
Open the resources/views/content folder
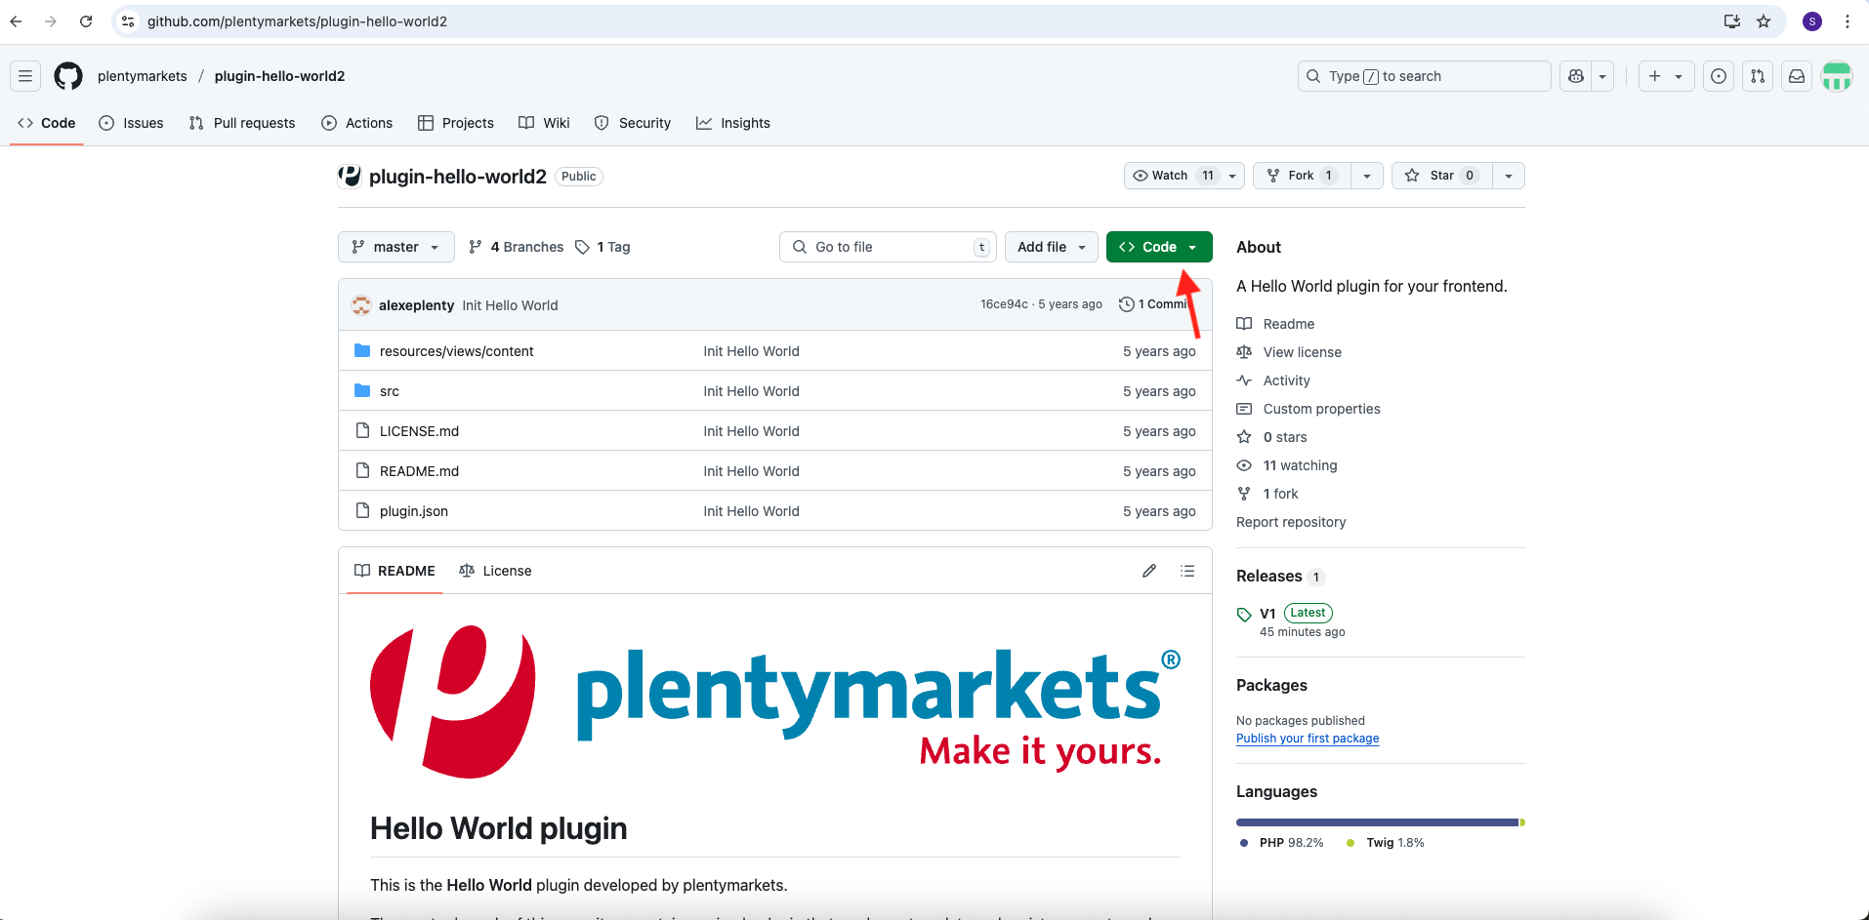pyautogui.click(x=456, y=351)
